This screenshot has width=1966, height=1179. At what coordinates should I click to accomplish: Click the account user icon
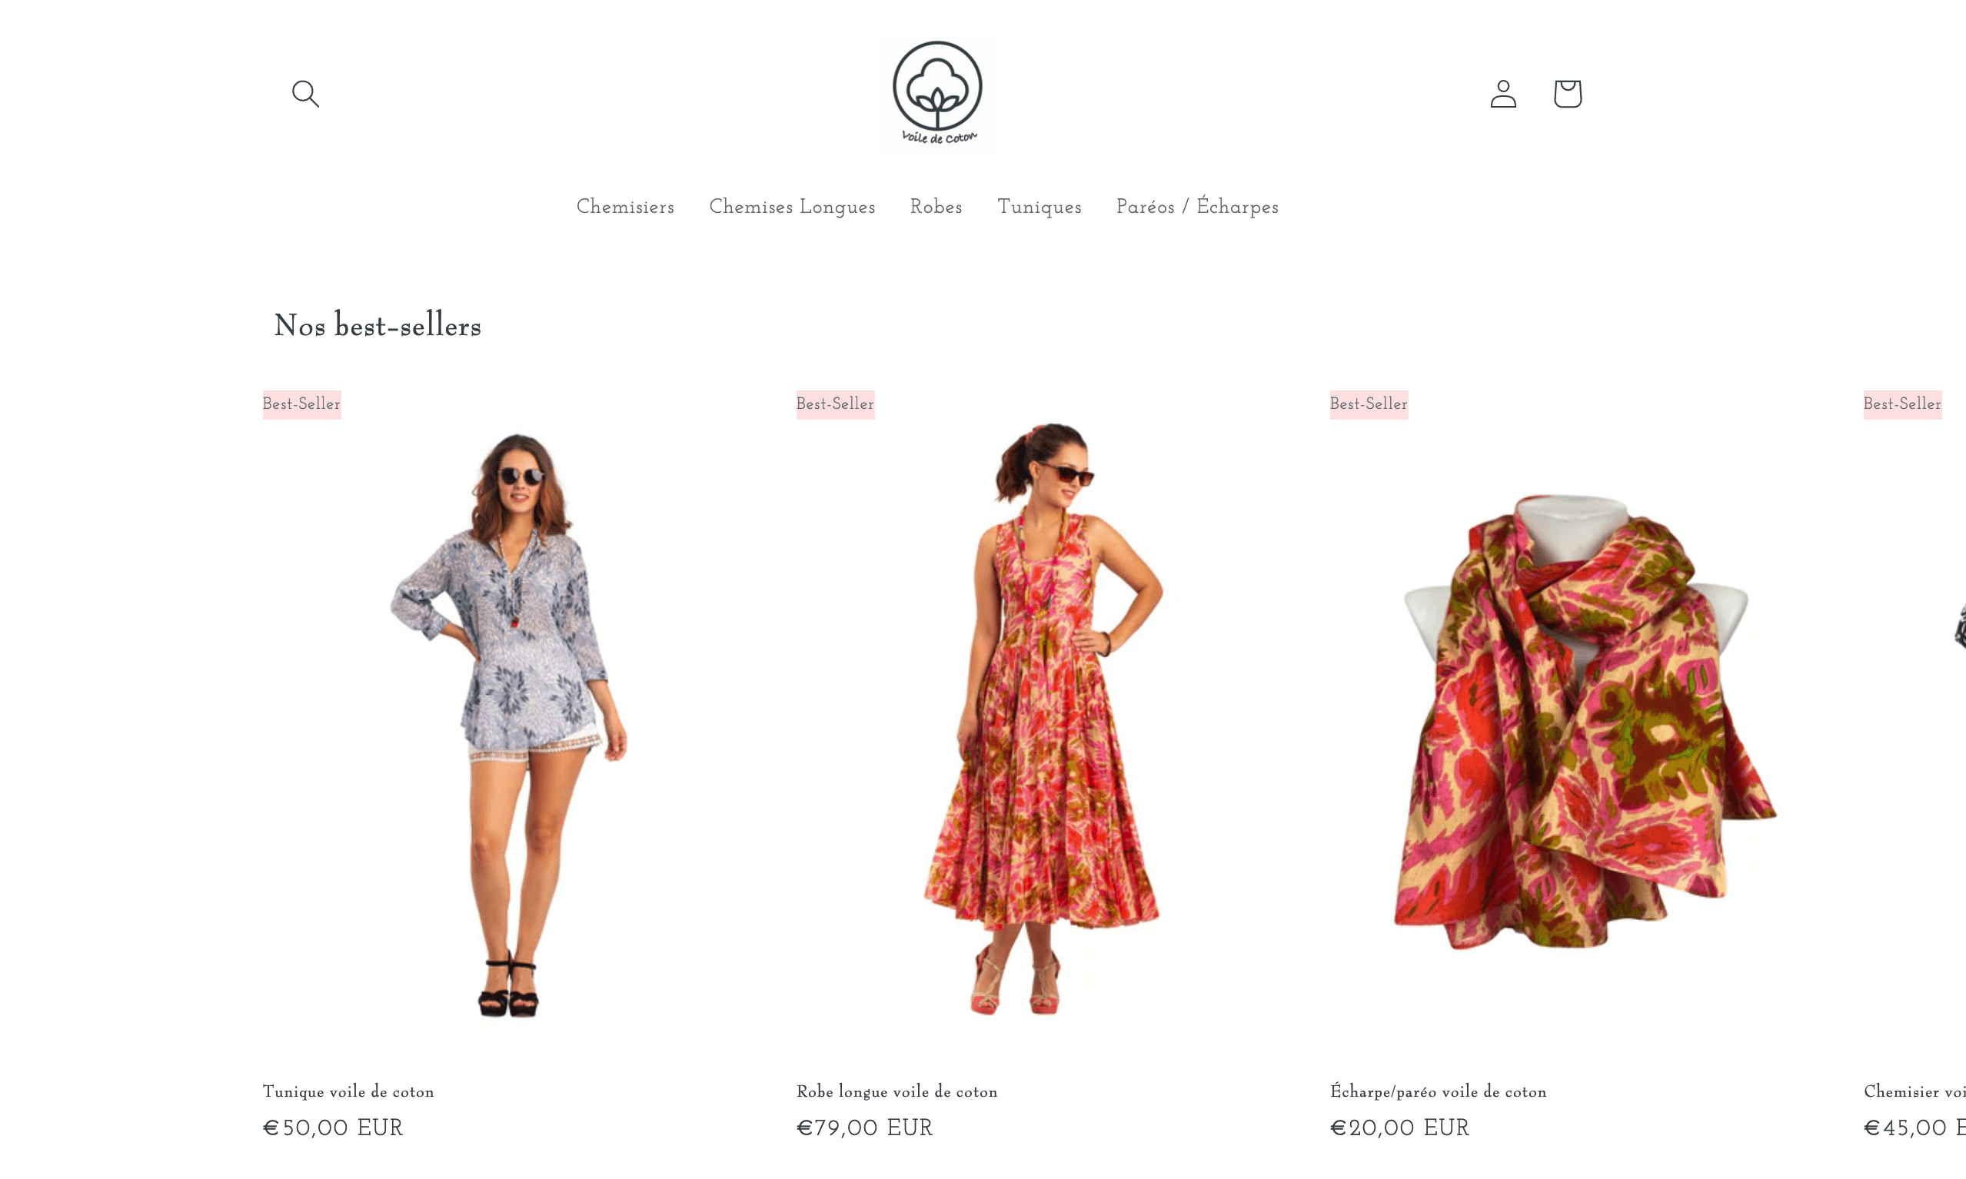1502,94
